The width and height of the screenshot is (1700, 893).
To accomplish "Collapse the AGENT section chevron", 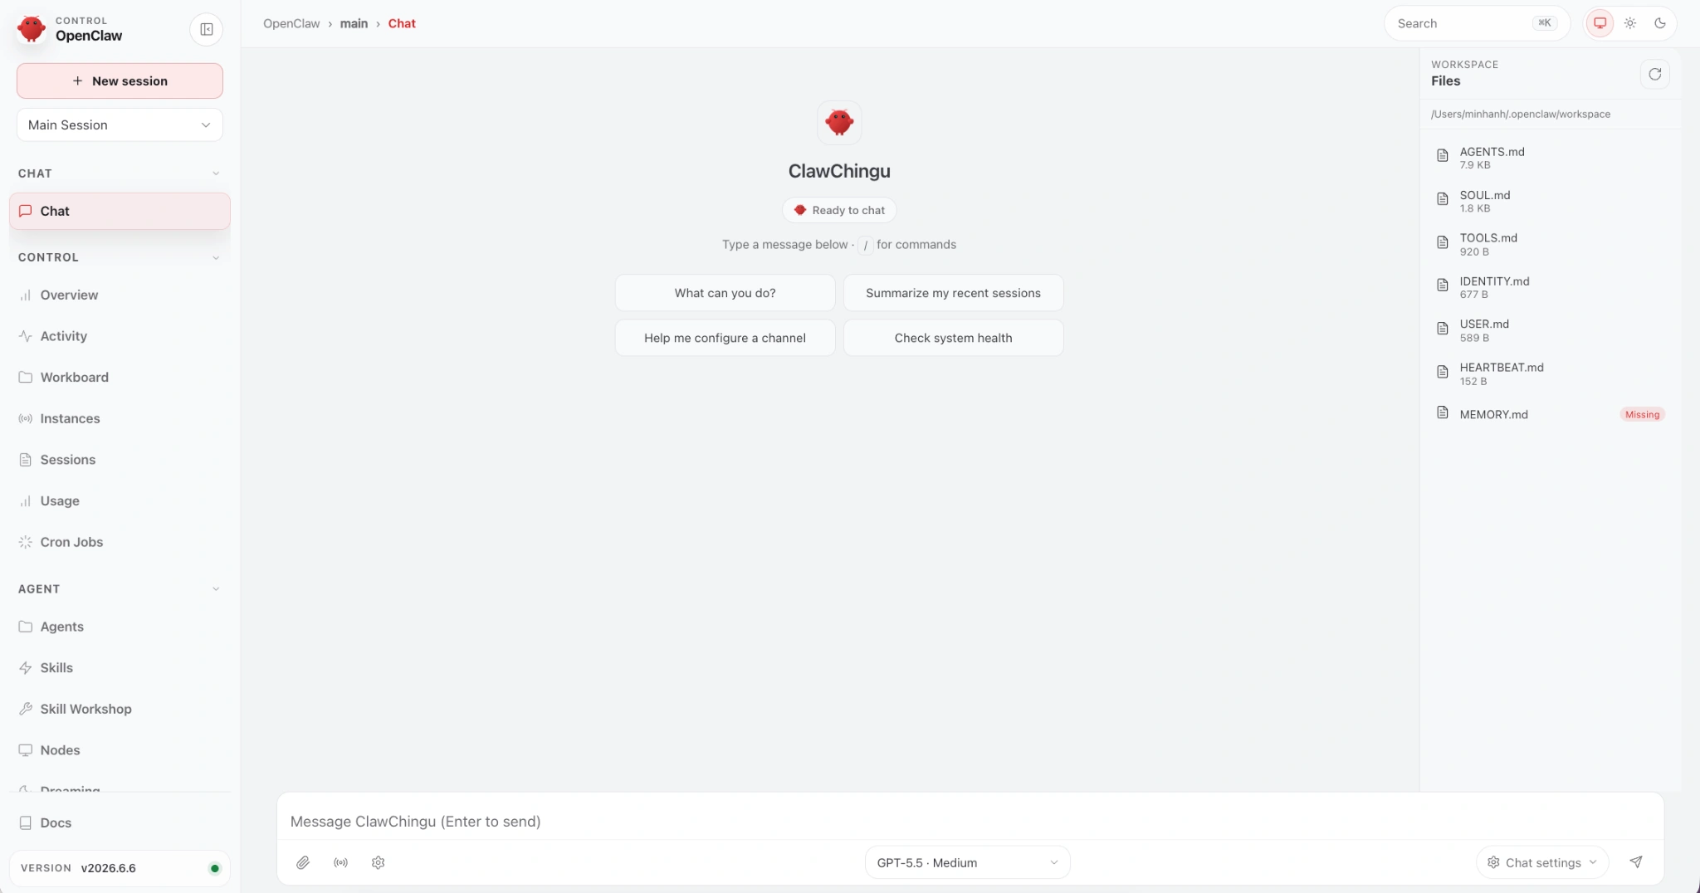I will (216, 589).
